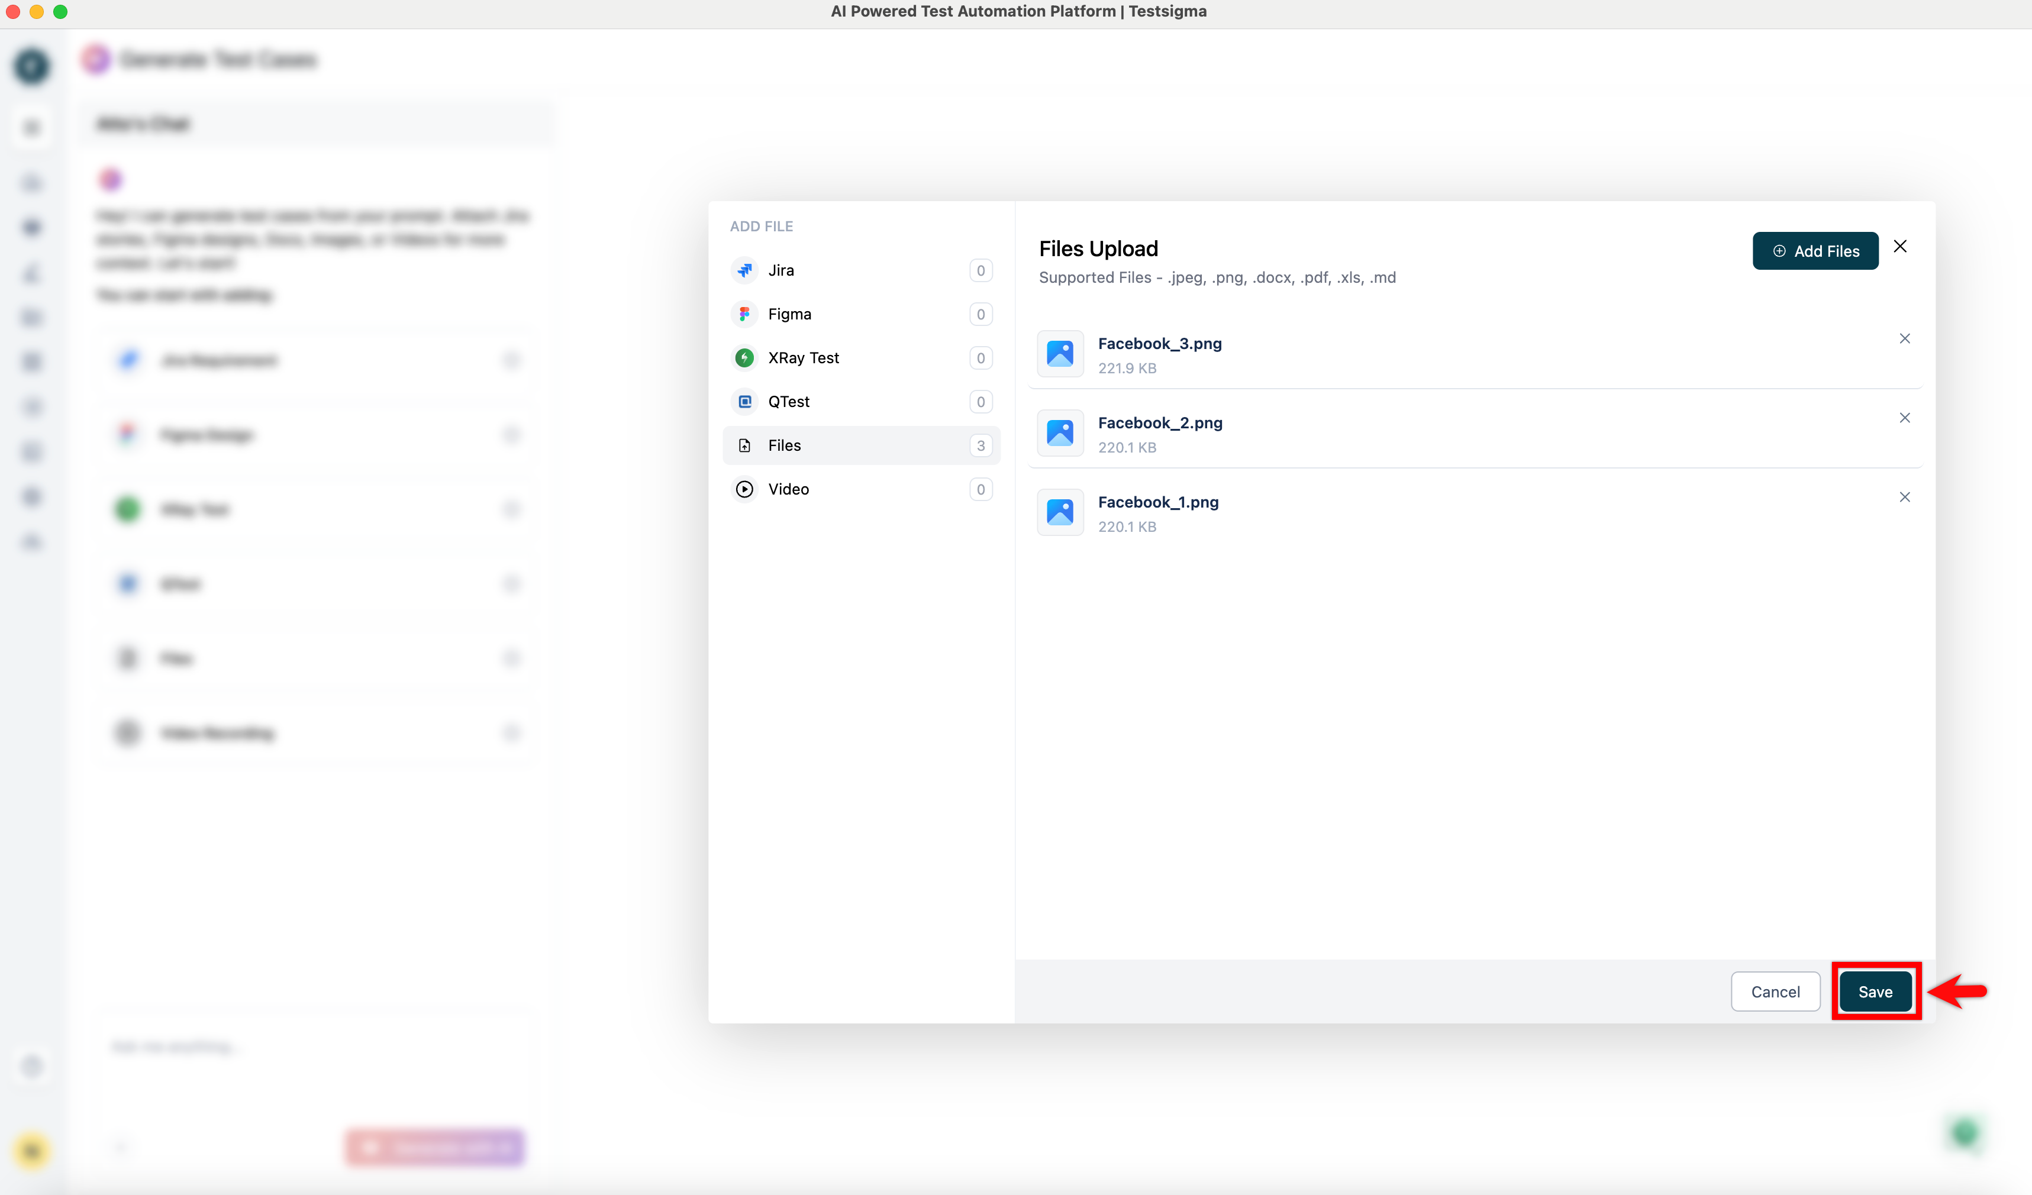Click the Figma logo icon
Image resolution: width=2032 pixels, height=1195 pixels.
743,314
